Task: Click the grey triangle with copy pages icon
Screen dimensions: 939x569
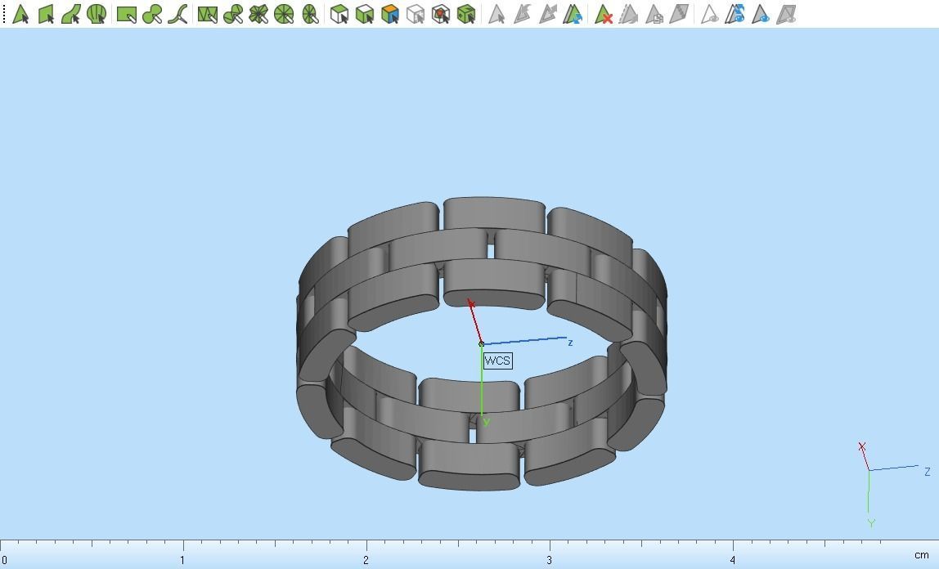Action: click(654, 14)
